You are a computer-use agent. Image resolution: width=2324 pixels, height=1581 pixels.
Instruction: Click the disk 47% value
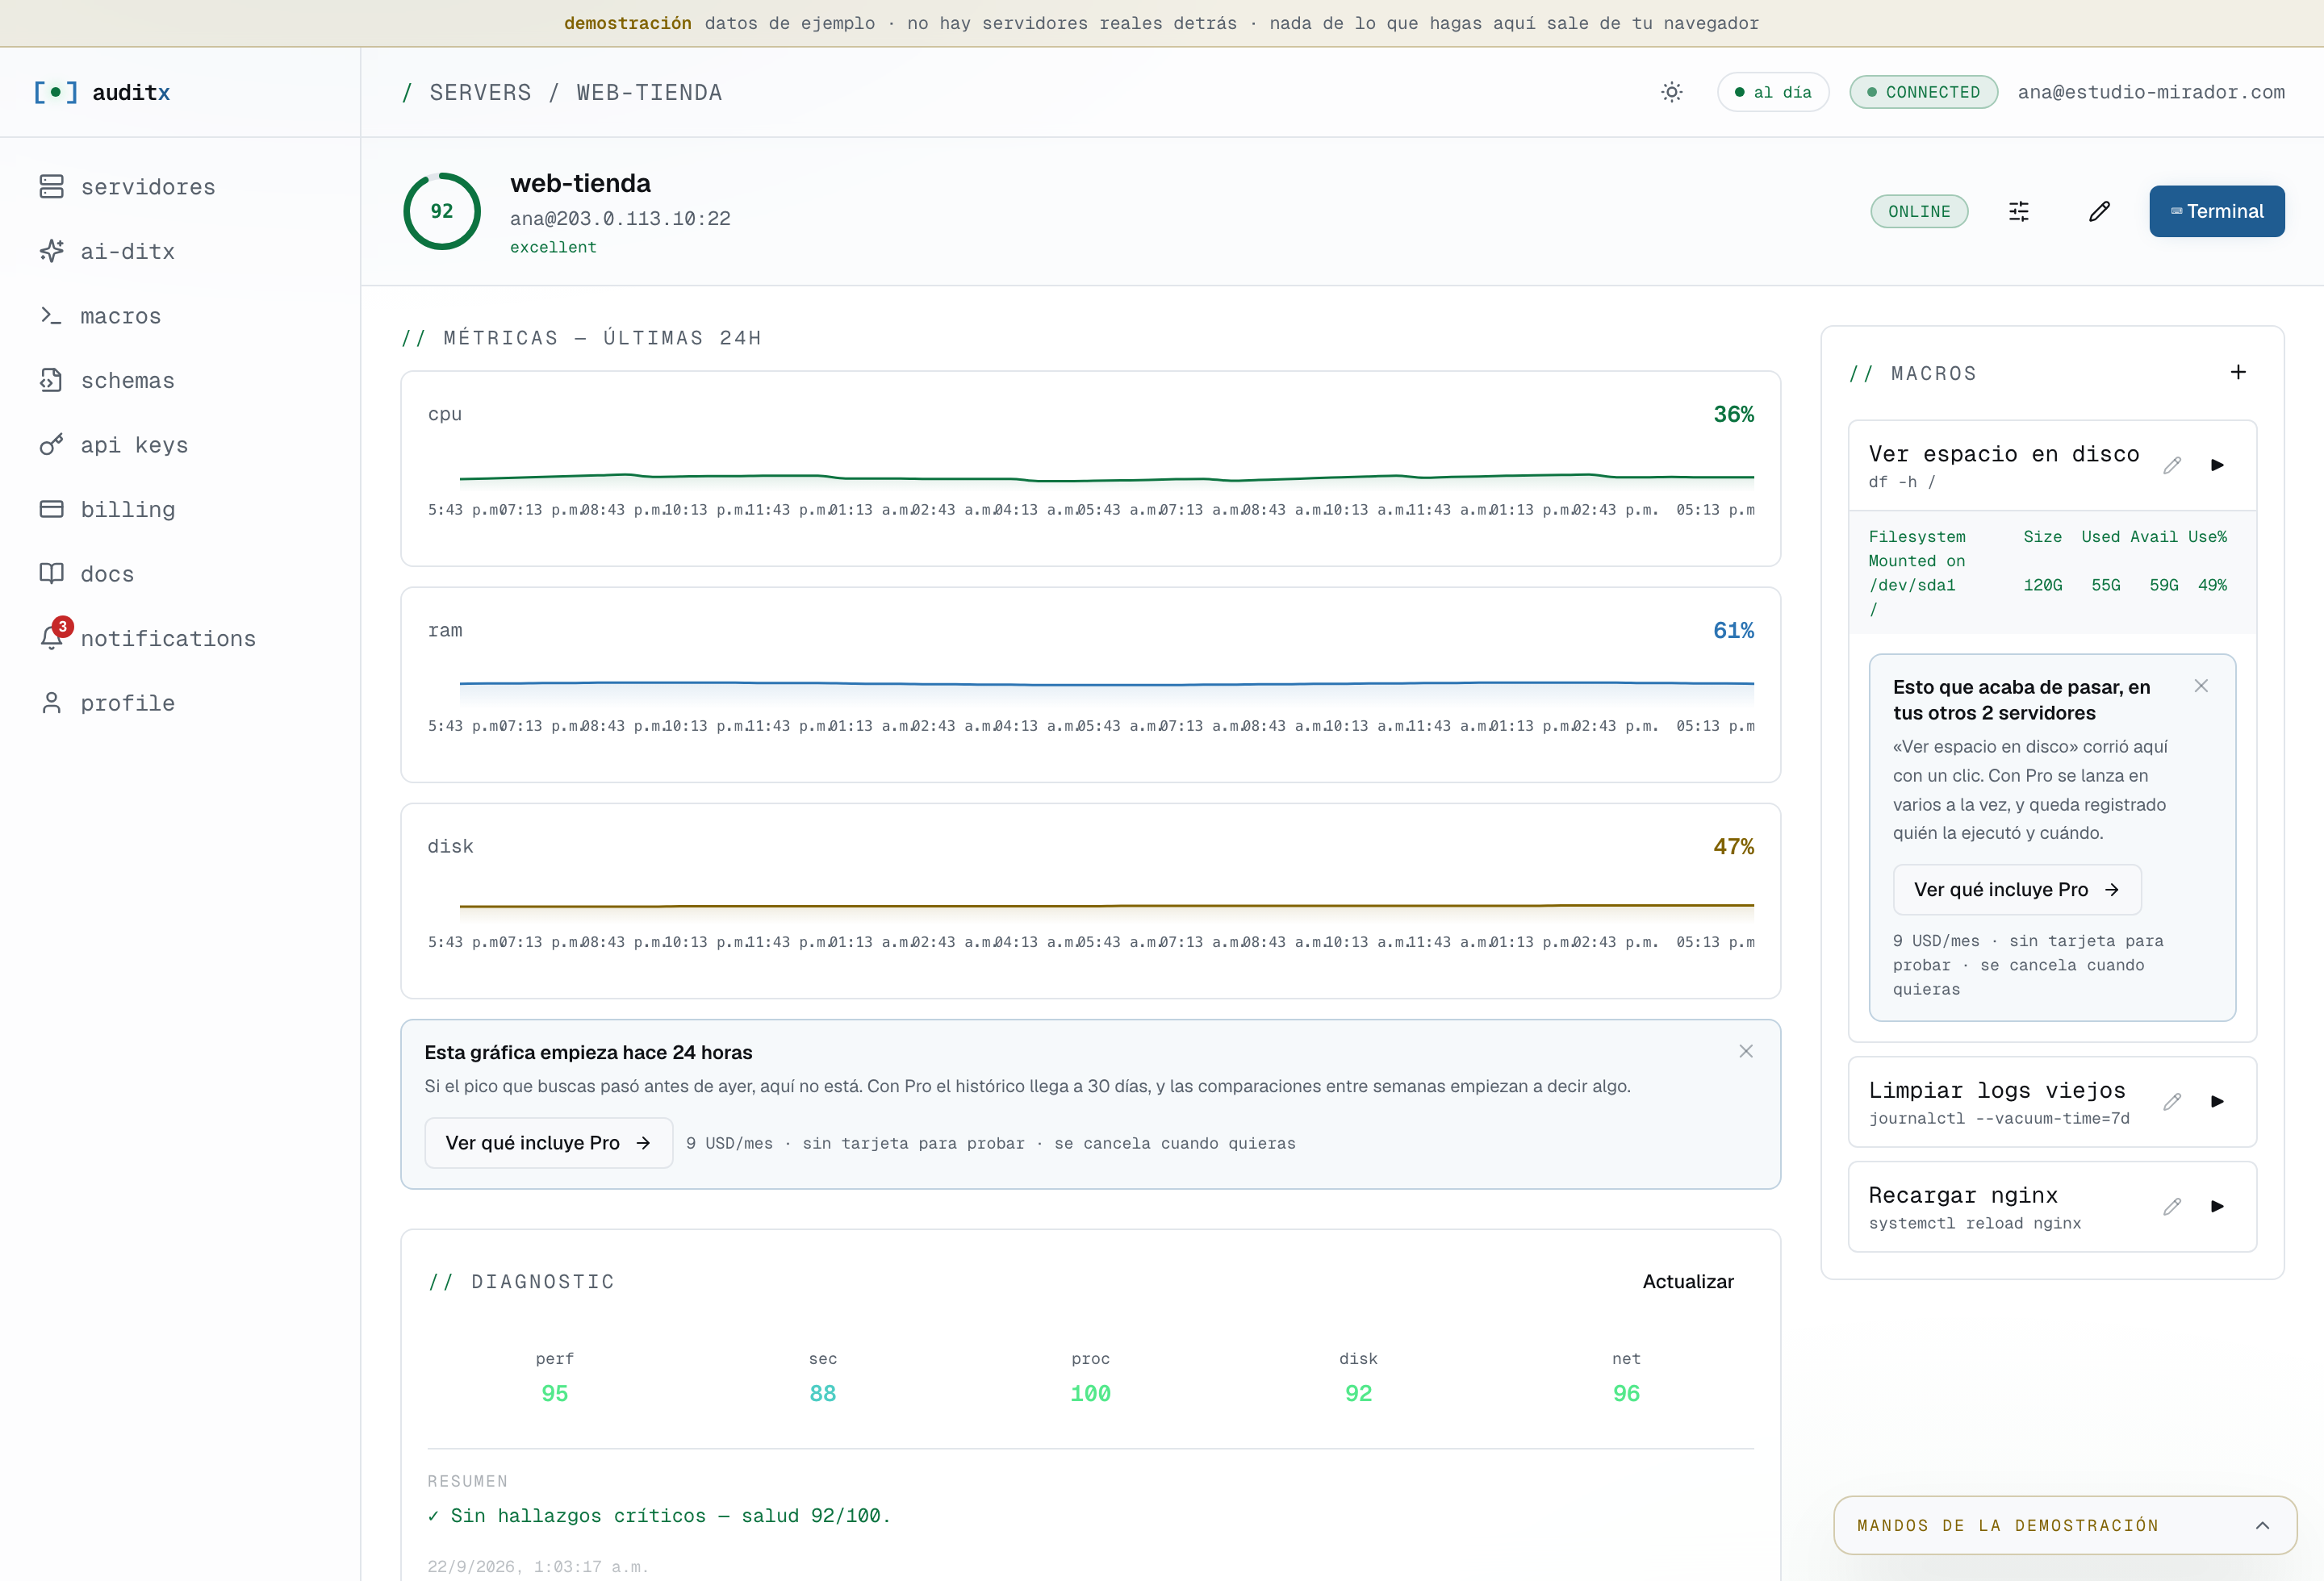1733,846
